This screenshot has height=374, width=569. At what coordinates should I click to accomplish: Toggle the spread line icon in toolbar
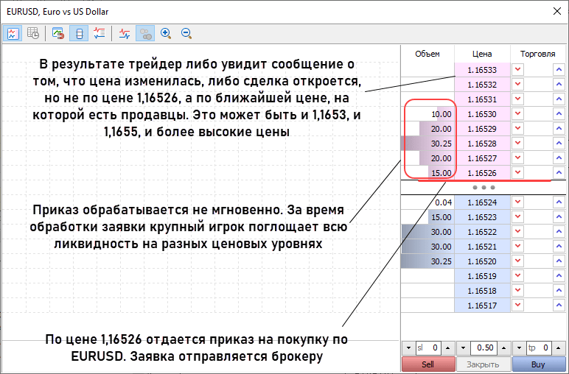tap(125, 33)
